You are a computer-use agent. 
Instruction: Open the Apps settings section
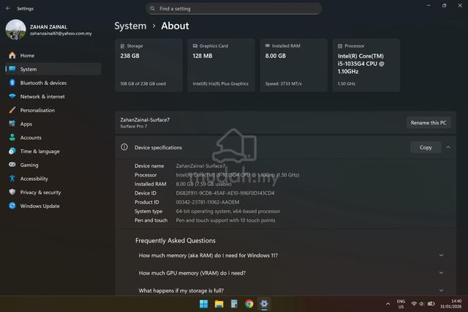53,124
